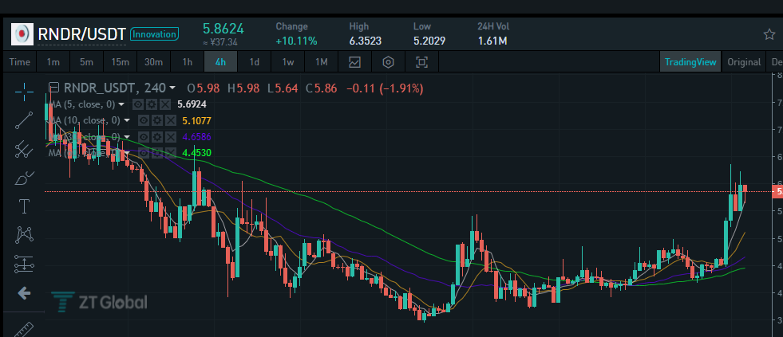
Task: Choose the pitchfork drawing tool
Action: click(x=24, y=149)
